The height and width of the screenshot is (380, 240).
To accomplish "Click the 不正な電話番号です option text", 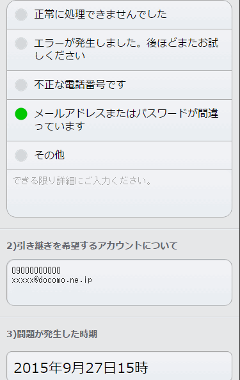I will point(80,84).
